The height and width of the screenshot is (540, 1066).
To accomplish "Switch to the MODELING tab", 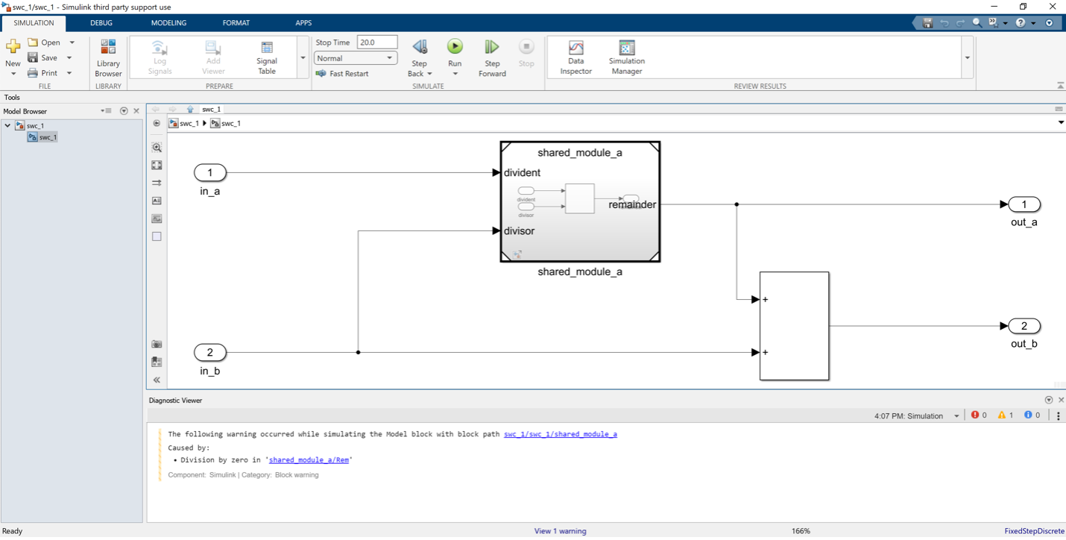I will pyautogui.click(x=168, y=23).
